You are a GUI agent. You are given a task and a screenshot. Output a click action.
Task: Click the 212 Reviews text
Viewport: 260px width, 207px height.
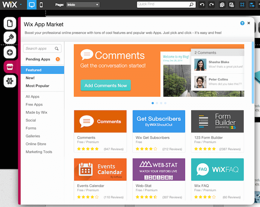click(172, 149)
